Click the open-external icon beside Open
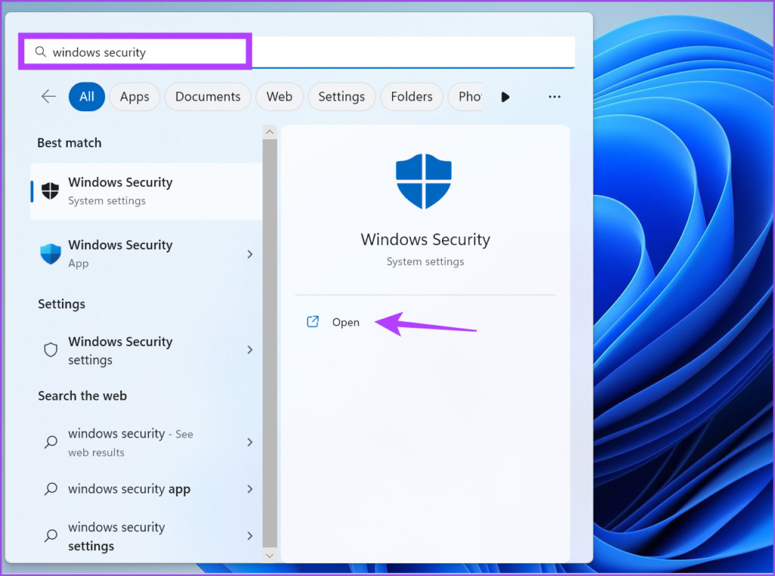The height and width of the screenshot is (576, 775). tap(313, 322)
